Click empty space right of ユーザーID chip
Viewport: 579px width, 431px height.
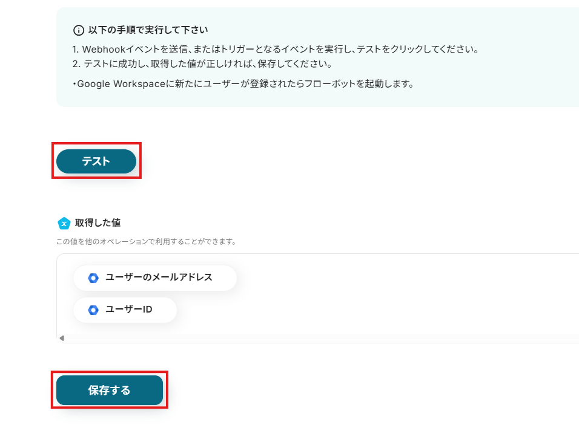pos(363,310)
